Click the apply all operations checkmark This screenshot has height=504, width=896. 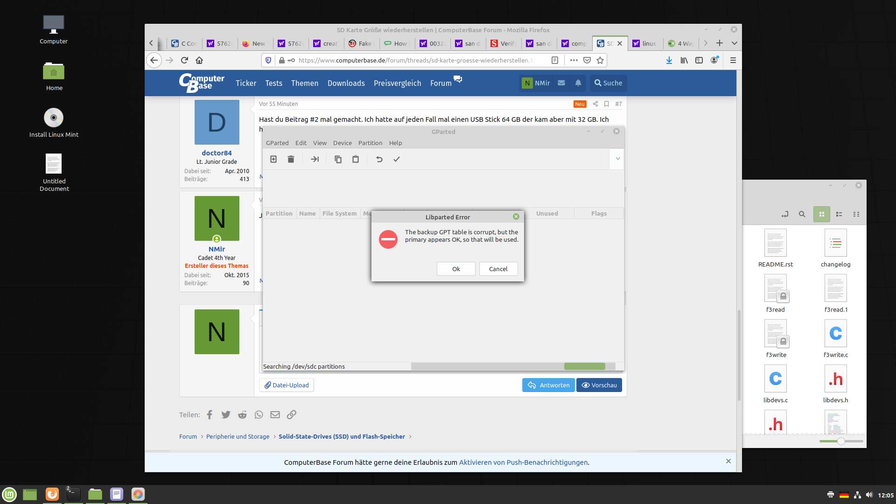397,159
